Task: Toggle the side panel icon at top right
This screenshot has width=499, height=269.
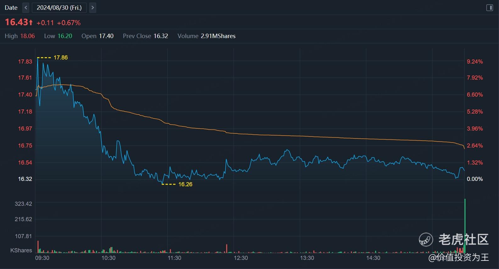Action: tap(490, 8)
